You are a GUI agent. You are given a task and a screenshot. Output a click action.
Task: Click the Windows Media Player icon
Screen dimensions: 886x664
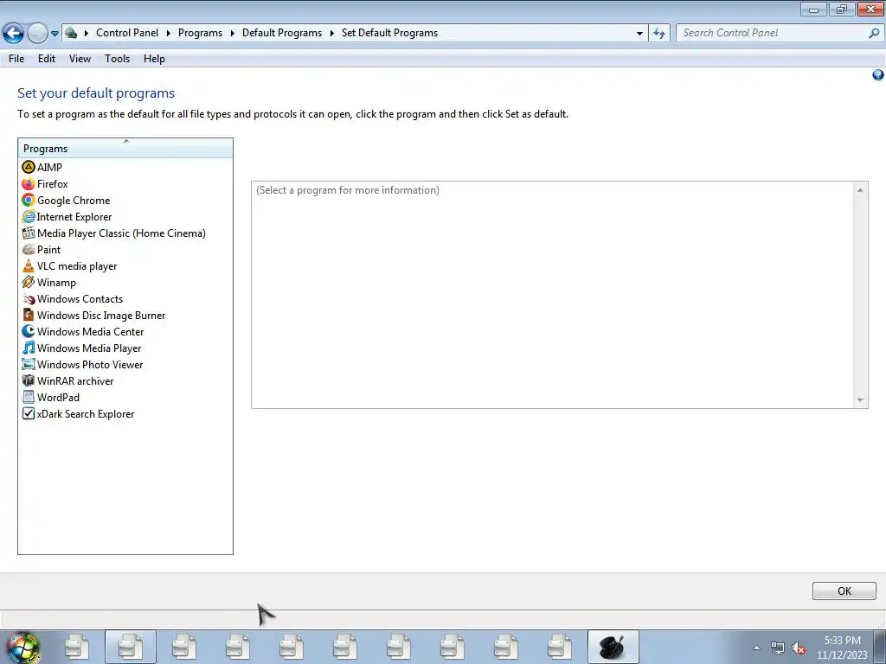(x=29, y=348)
